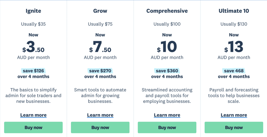The height and width of the screenshot is (137, 267).
Task: Click Buy now for the Ignite plan
Action: click(33, 127)
